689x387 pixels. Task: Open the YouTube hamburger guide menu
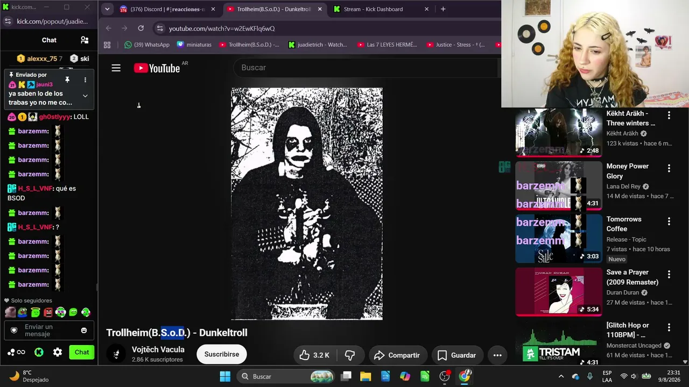(116, 68)
